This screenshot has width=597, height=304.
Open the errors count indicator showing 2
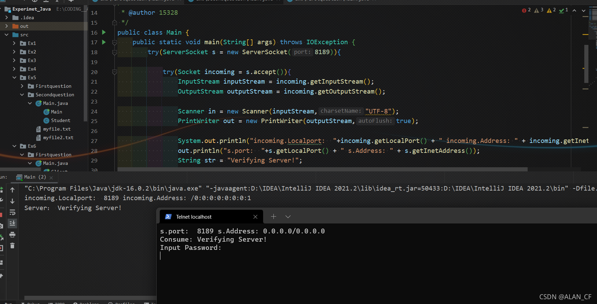pyautogui.click(x=526, y=10)
